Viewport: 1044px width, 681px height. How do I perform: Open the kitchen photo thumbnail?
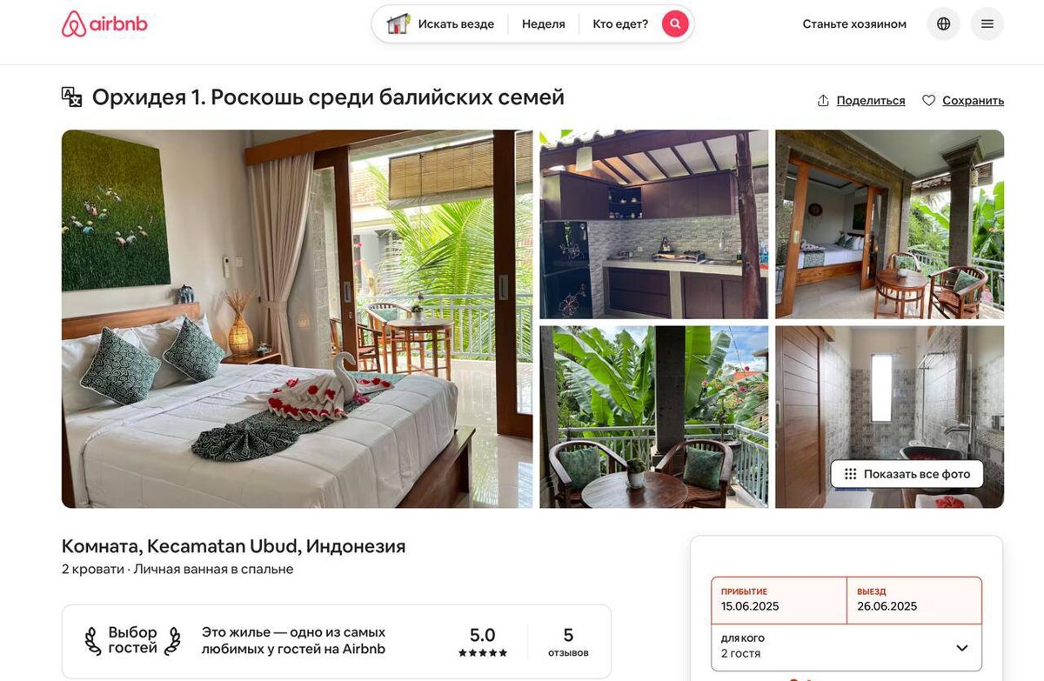pyautogui.click(x=654, y=224)
